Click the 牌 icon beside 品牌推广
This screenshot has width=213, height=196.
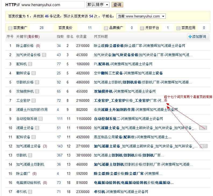106,28
